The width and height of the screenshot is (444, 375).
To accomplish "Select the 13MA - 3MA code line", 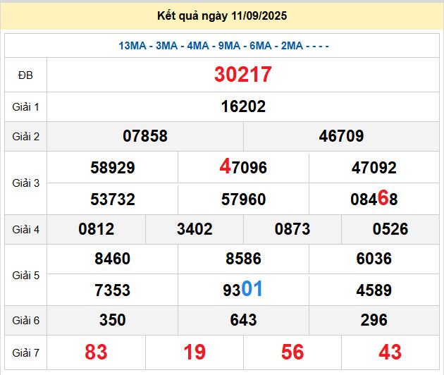I will pos(223,46).
